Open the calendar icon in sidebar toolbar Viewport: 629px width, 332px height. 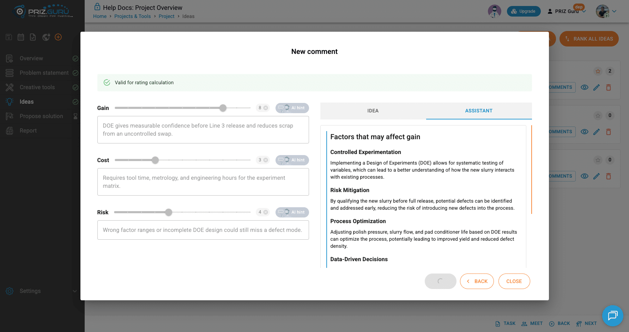pyautogui.click(x=21, y=37)
